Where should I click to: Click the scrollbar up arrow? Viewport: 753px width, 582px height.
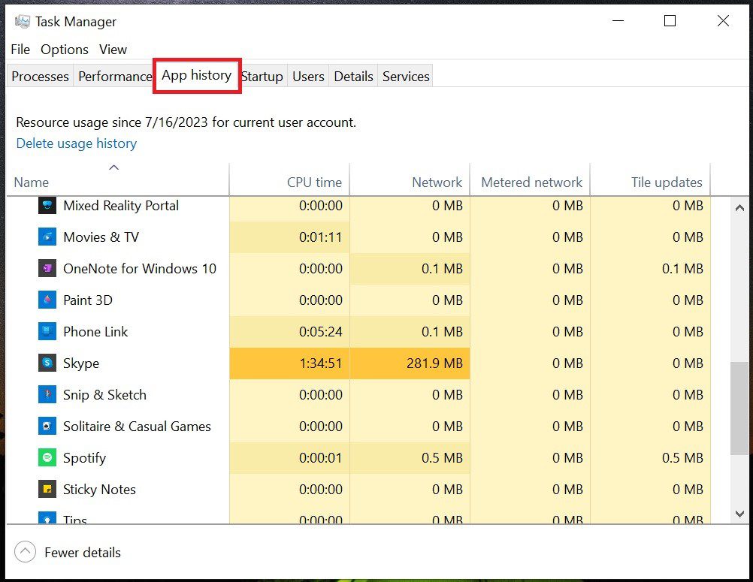(740, 208)
